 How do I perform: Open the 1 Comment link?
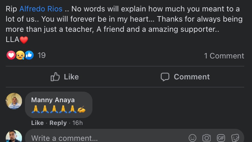click(224, 56)
